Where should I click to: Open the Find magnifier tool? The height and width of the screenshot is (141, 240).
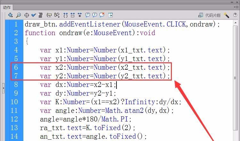tap(19, 15)
